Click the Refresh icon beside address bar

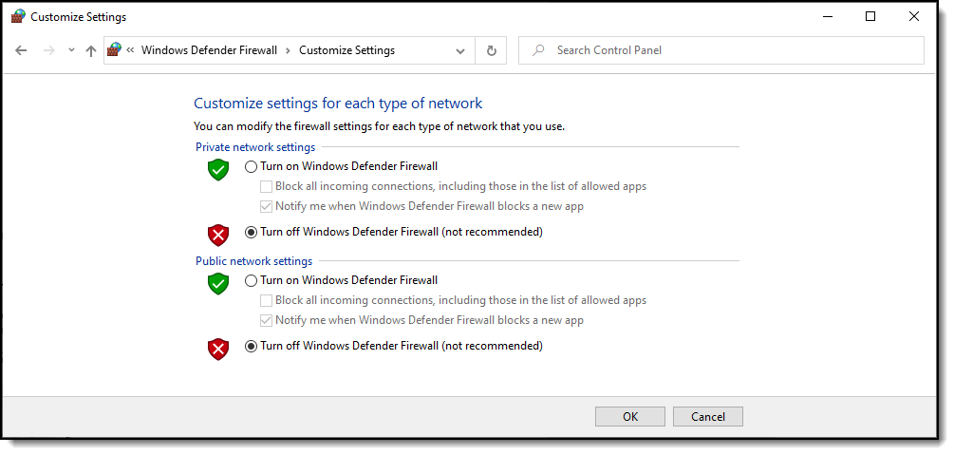pos(492,50)
